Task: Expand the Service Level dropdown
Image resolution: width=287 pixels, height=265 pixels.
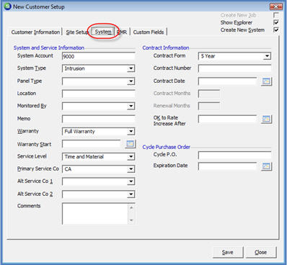Action: [131, 157]
